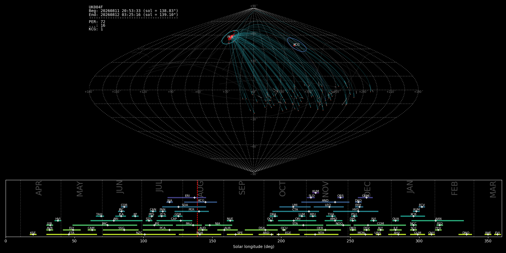Click the CAP shower label

pyautogui.click(x=174, y=219)
